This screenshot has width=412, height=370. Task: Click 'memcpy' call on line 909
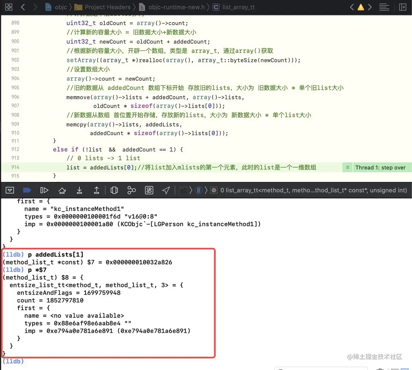coord(76,124)
